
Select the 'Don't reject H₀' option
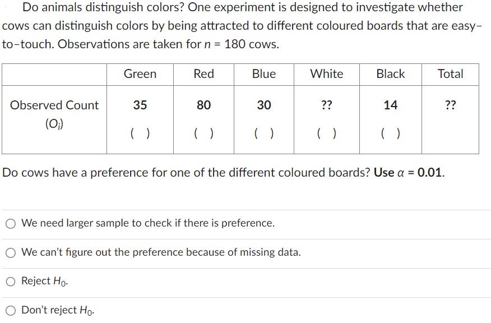click(x=10, y=310)
